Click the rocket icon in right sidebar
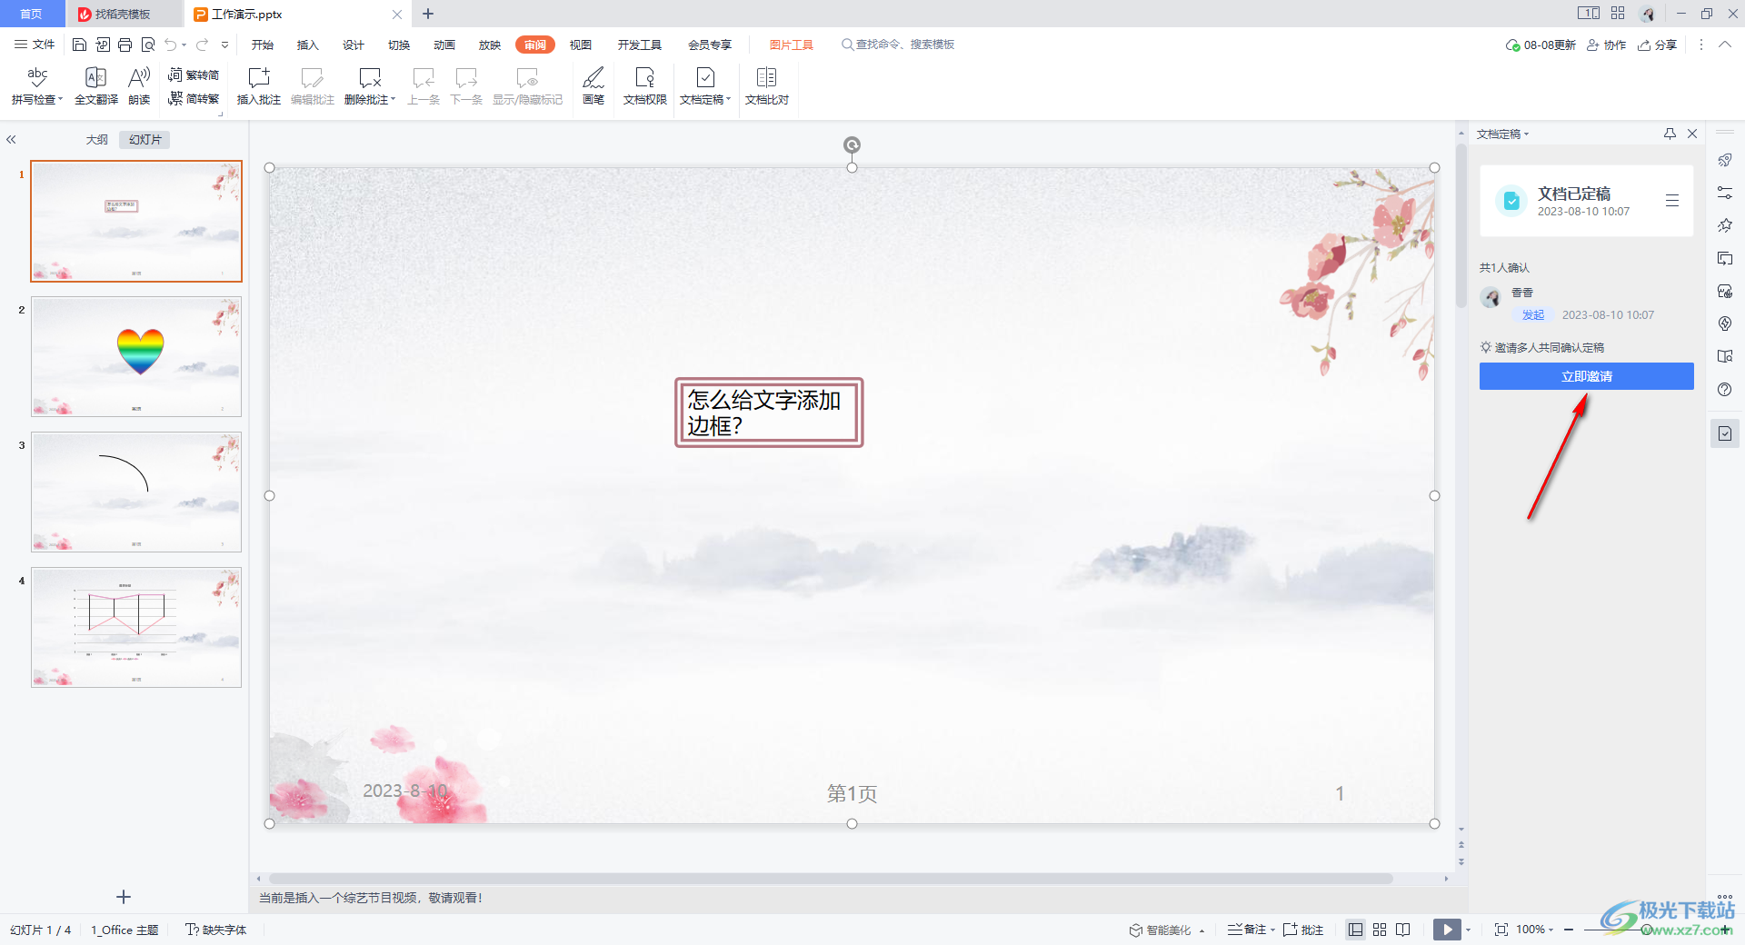 [1725, 160]
